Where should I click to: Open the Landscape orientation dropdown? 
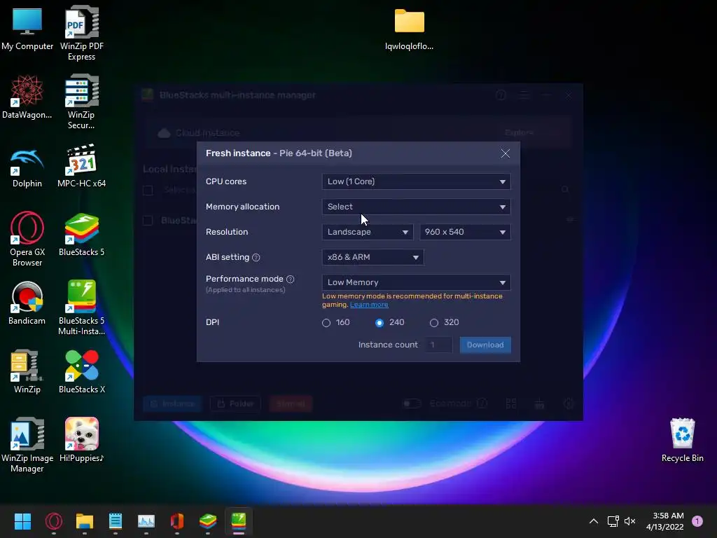tap(368, 232)
